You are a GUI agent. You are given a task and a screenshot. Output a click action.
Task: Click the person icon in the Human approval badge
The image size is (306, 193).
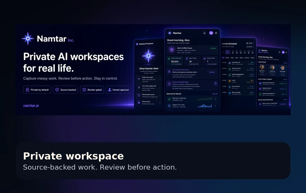pos(110,90)
